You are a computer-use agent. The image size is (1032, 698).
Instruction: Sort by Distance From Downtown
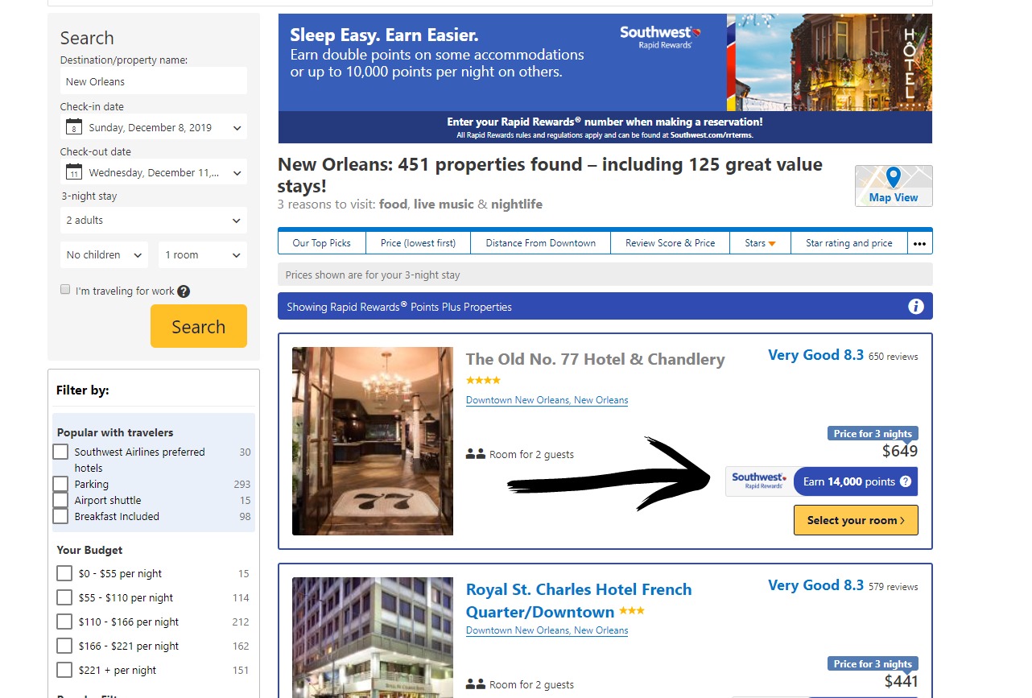point(541,243)
